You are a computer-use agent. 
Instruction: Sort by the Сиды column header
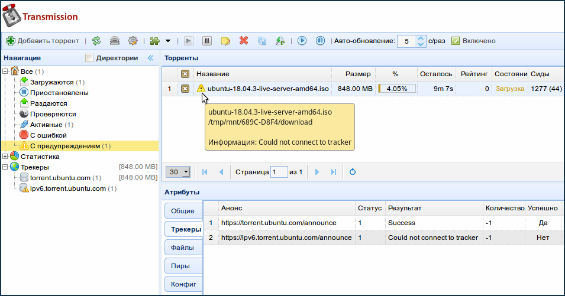pyautogui.click(x=545, y=74)
